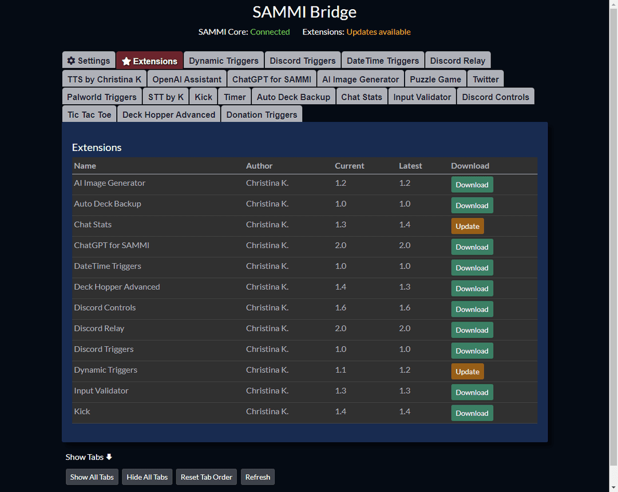The image size is (618, 492).
Task: Expand the Show Tabs arrow section
Action: click(89, 457)
